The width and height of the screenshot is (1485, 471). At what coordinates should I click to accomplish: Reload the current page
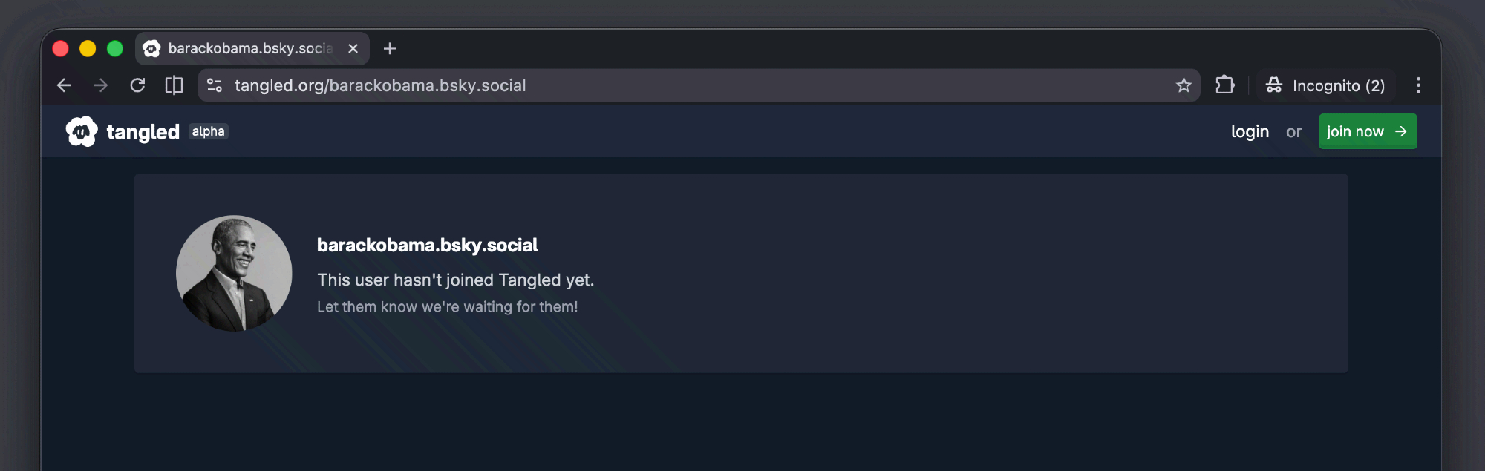[137, 85]
